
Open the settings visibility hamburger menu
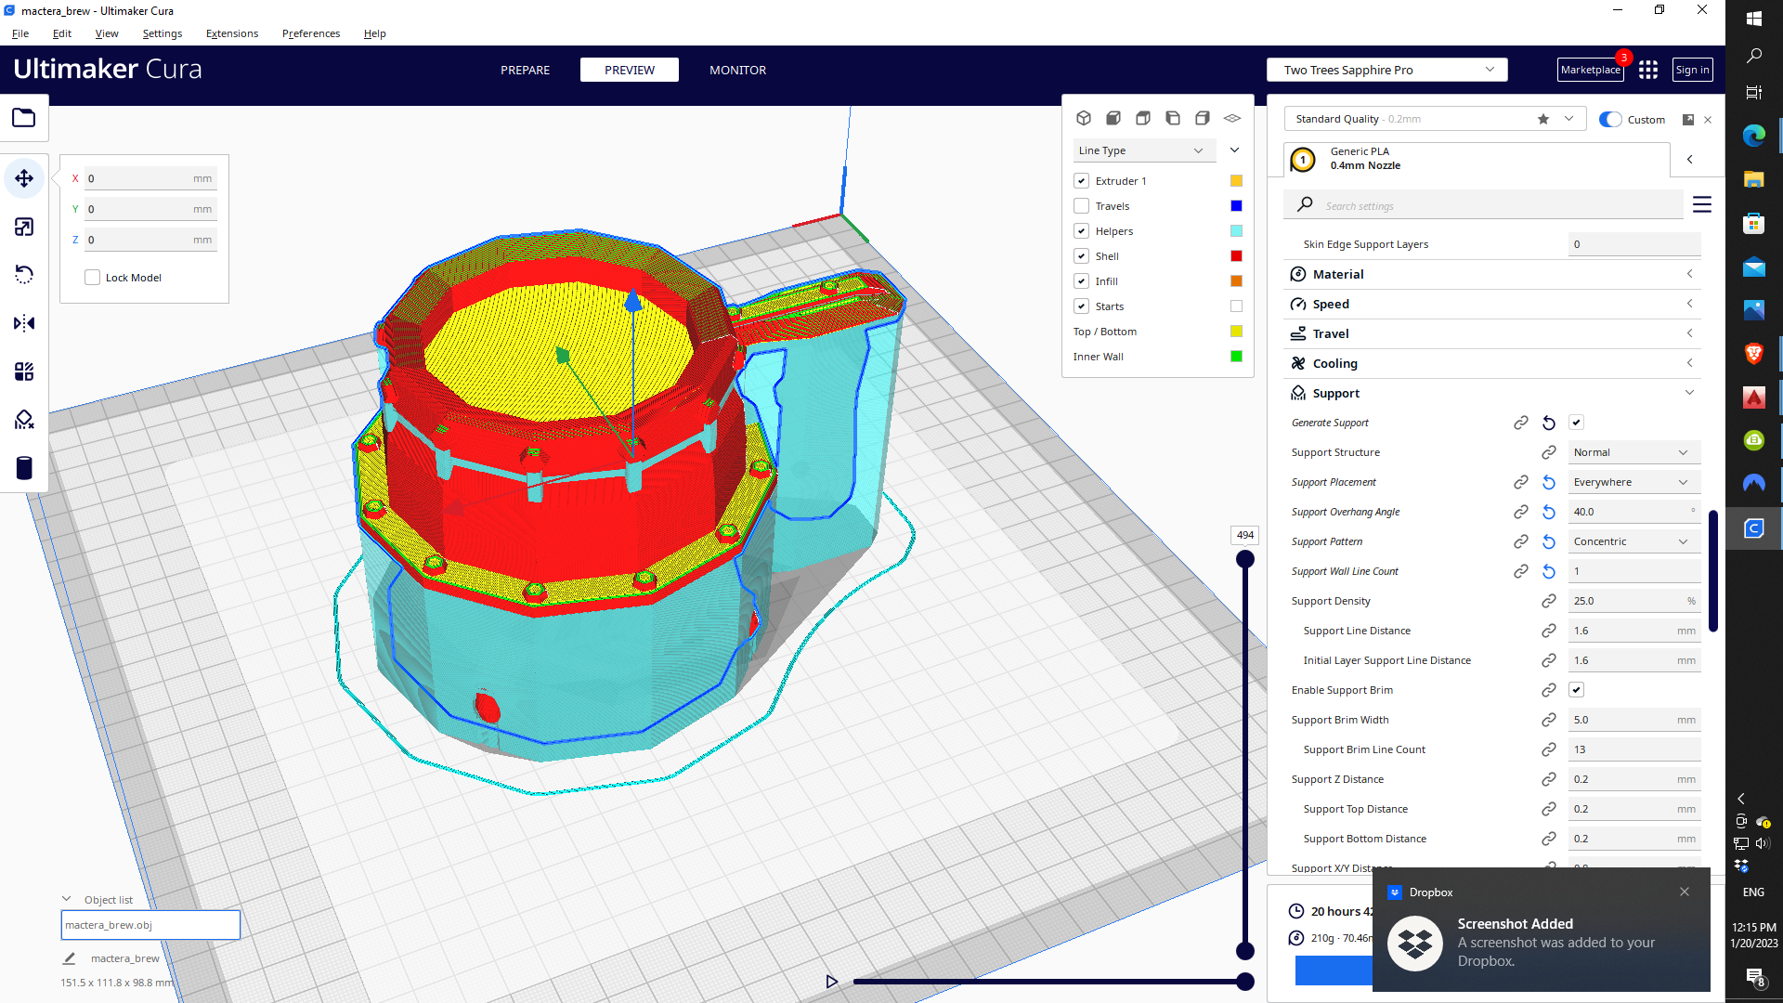coord(1701,204)
